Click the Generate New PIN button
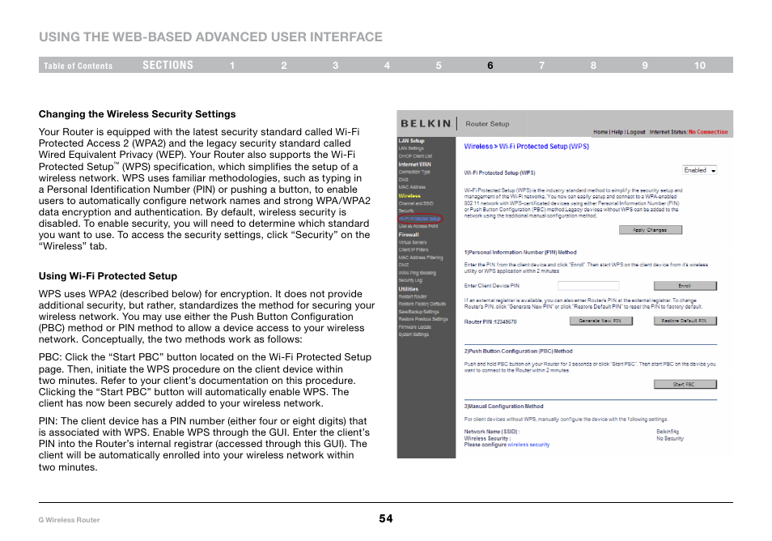Screen dimensions: 772x541 click(600, 321)
